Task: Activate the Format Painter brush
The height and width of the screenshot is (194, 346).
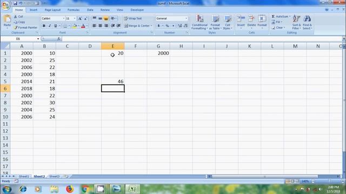Action: click(x=25, y=27)
